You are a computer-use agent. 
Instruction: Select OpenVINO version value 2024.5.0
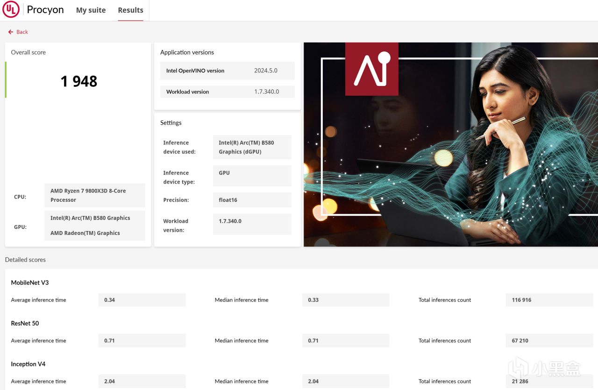pyautogui.click(x=266, y=71)
